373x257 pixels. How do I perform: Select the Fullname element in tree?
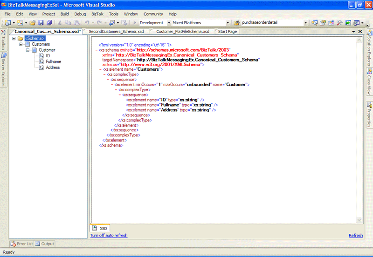53,61
